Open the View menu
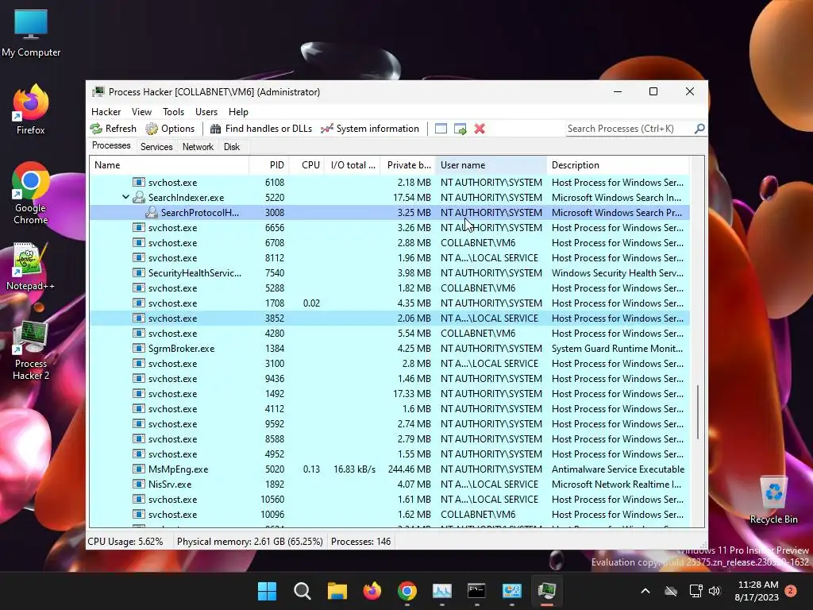The image size is (813, 610). (141, 111)
